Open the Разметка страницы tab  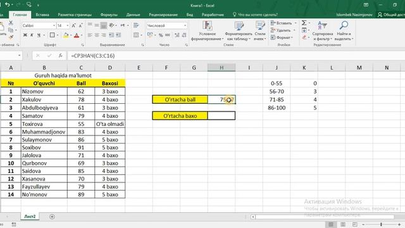pos(75,15)
